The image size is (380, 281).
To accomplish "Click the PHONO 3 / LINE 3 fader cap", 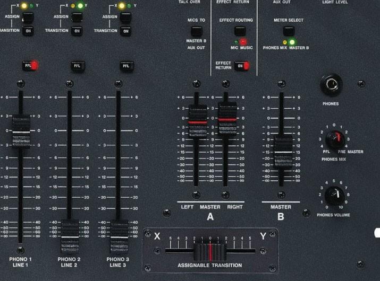I will pyautogui.click(x=119, y=236).
